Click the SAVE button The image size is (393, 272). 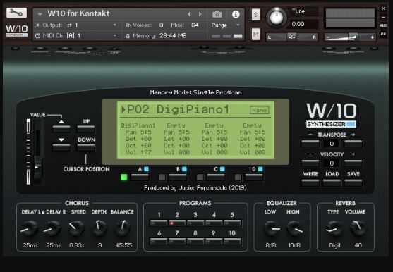(x=353, y=183)
